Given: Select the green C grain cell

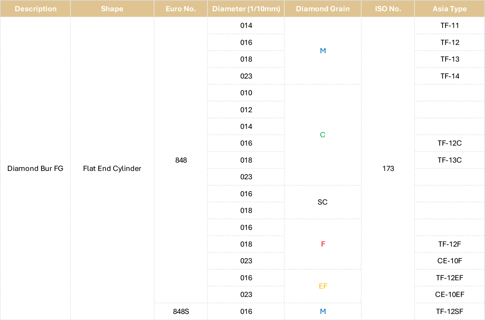Looking at the screenshot, I should pos(323,135).
